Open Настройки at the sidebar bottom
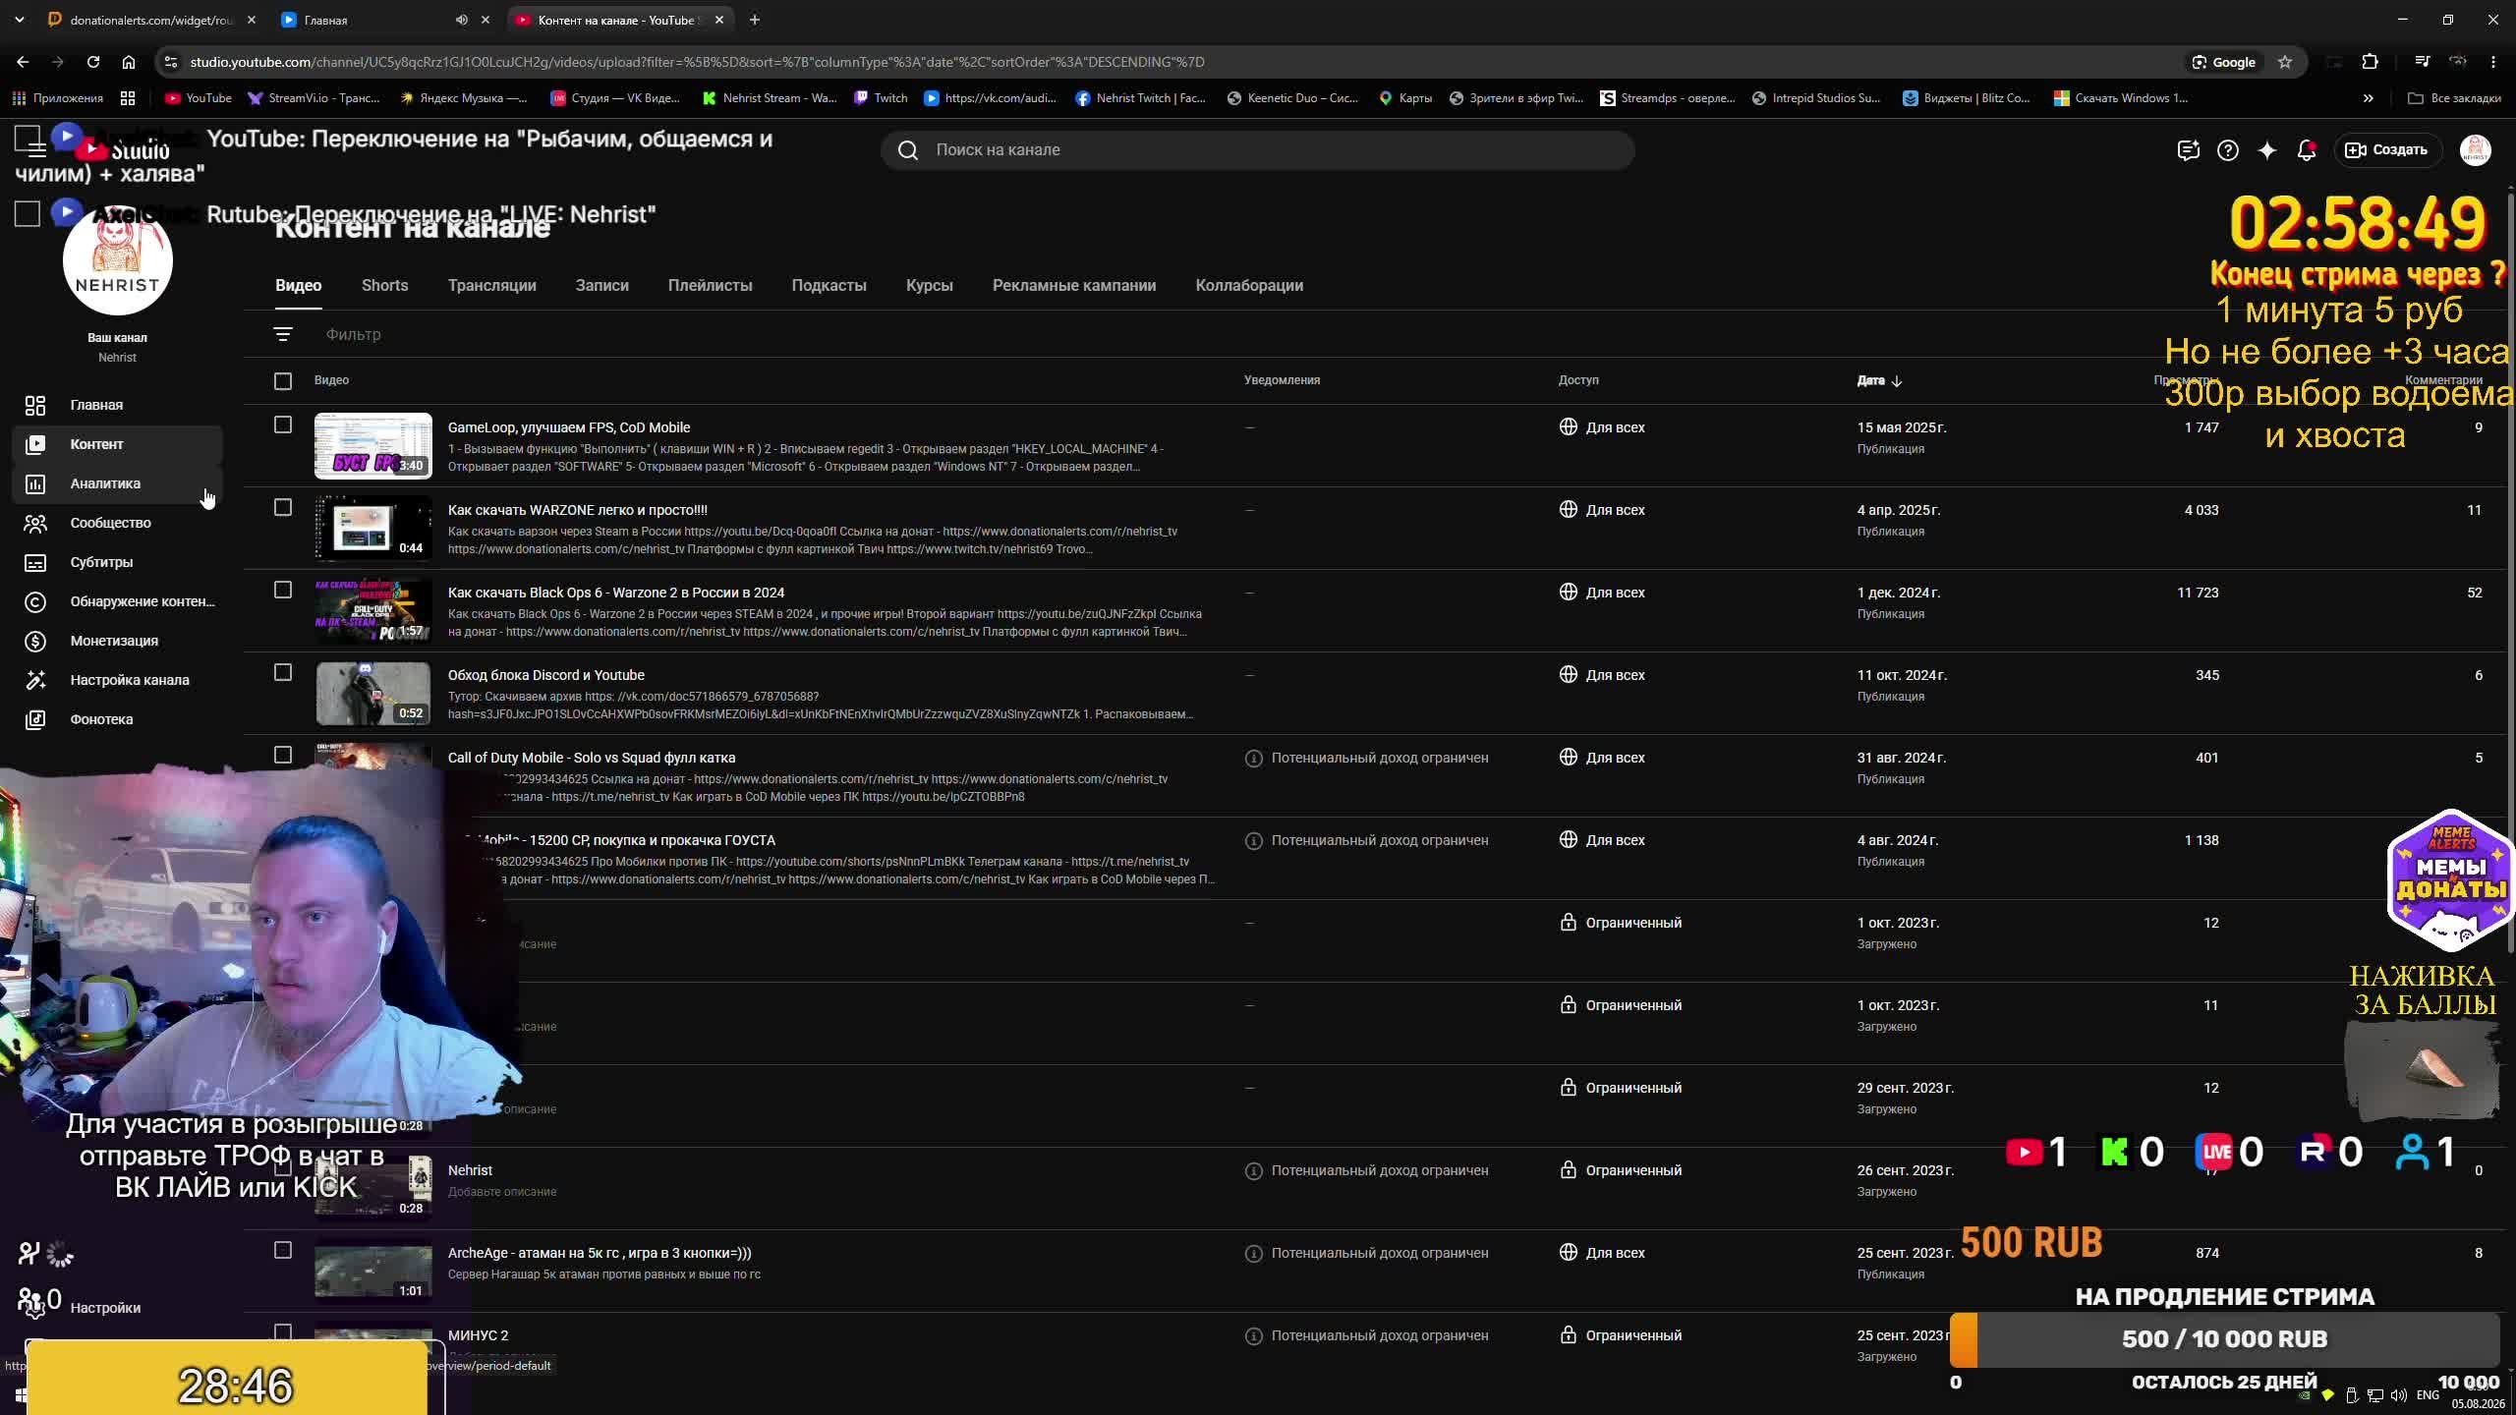 [x=105, y=1308]
